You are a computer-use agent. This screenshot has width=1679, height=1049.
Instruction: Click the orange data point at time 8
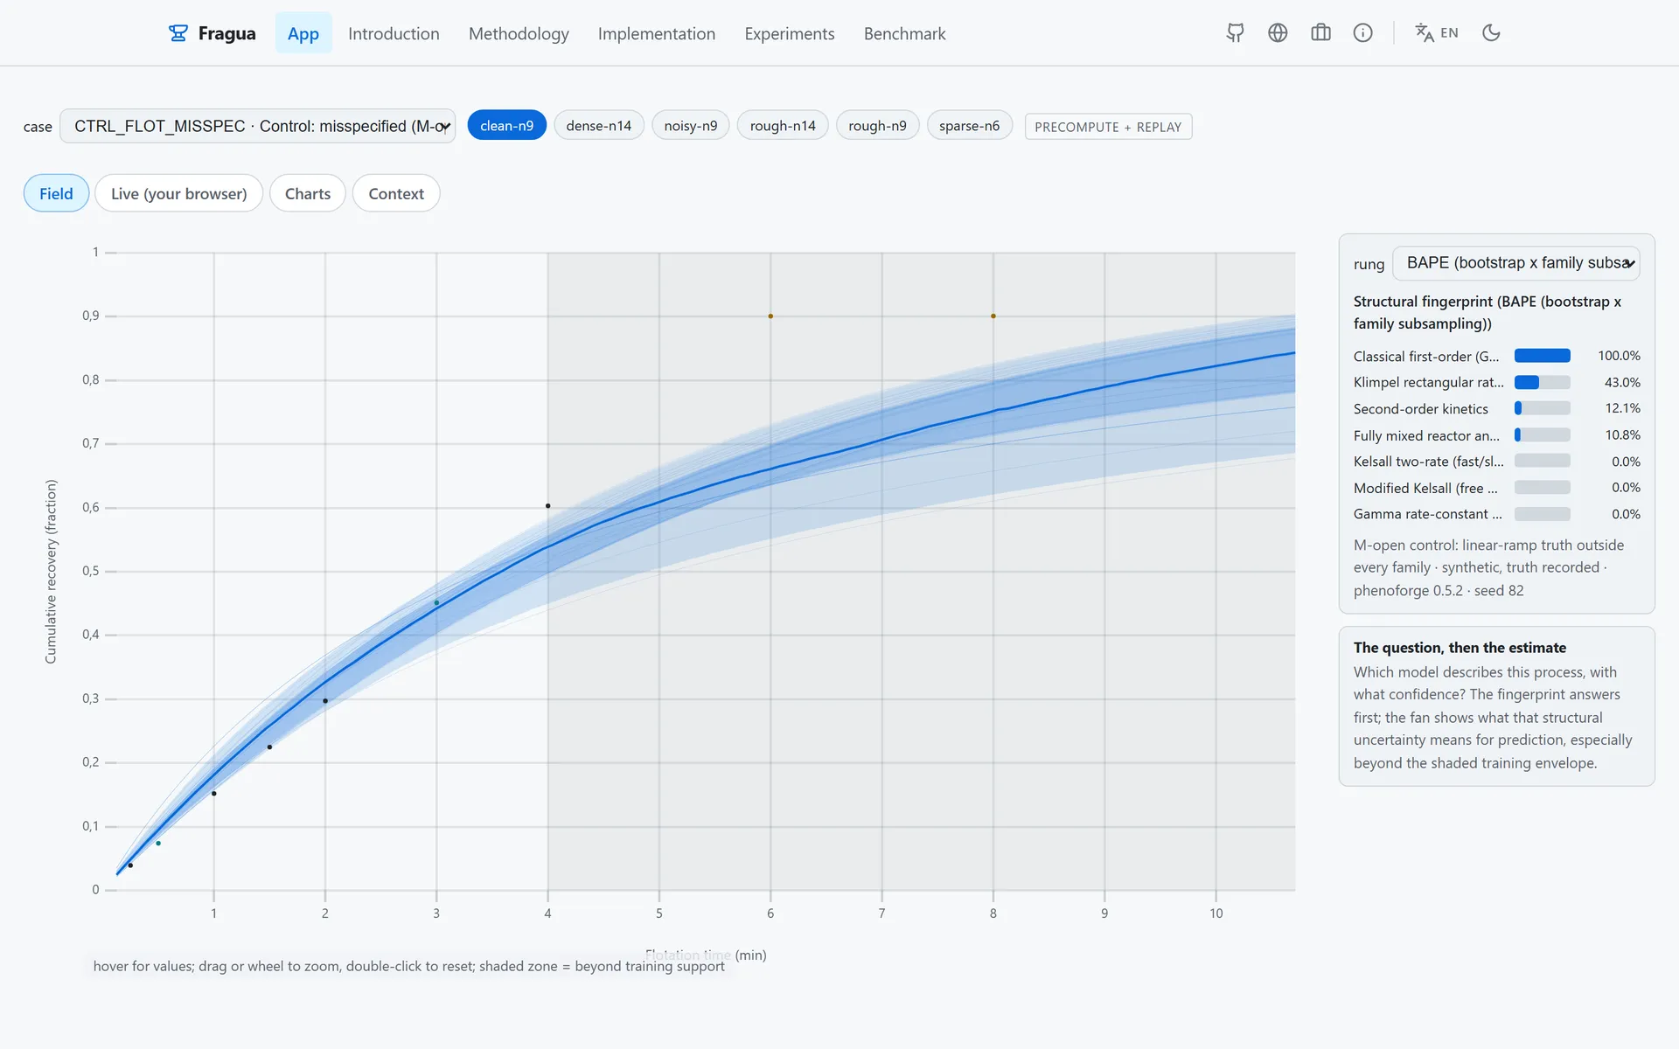coord(993,316)
